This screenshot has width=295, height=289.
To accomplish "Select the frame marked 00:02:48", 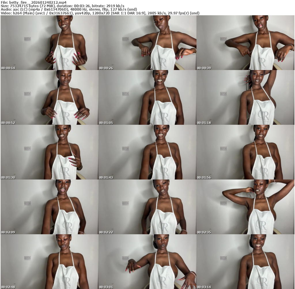I will pyautogui.click(x=49, y=262).
